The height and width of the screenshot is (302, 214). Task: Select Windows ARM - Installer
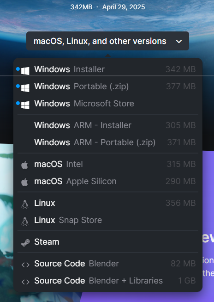[x=108, y=125]
